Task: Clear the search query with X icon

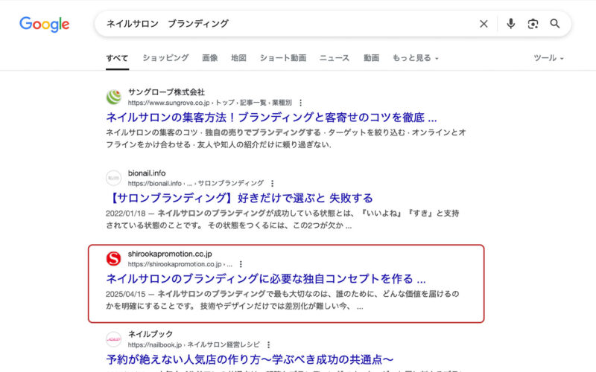Action: (484, 24)
